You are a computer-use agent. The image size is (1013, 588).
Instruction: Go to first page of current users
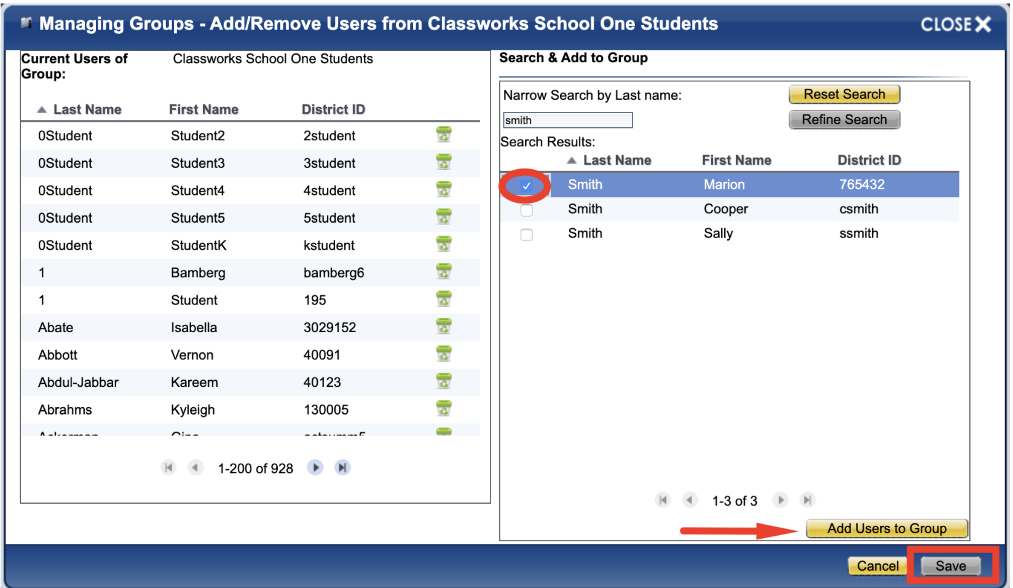click(x=168, y=467)
